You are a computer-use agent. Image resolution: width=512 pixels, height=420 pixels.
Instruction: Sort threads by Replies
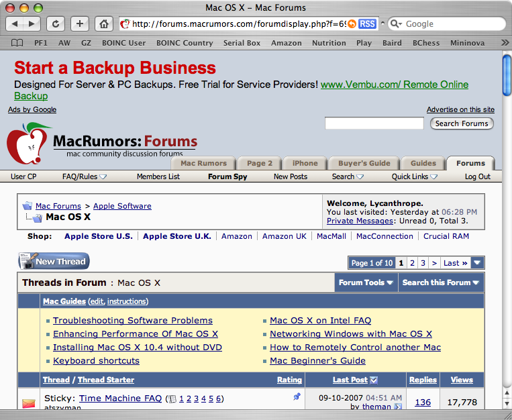[423, 380]
